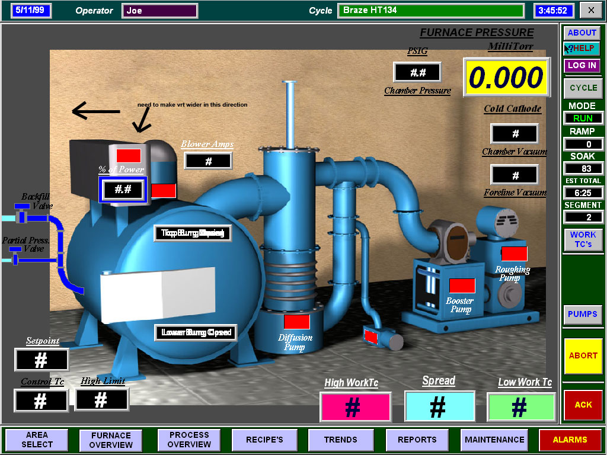This screenshot has height=455, width=607.
Task: Click the % of Power value box
Action: [123, 190]
